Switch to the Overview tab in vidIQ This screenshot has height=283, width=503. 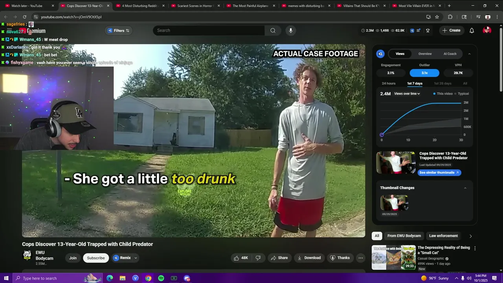(425, 54)
